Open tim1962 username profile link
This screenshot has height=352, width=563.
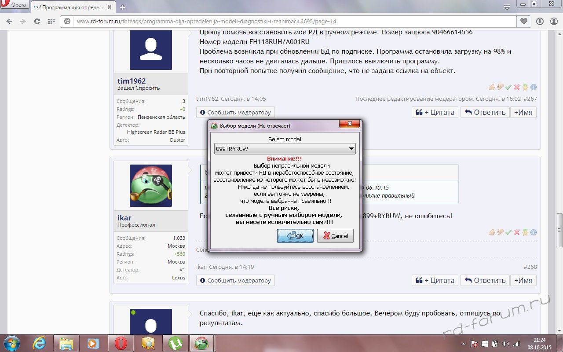coord(132,81)
